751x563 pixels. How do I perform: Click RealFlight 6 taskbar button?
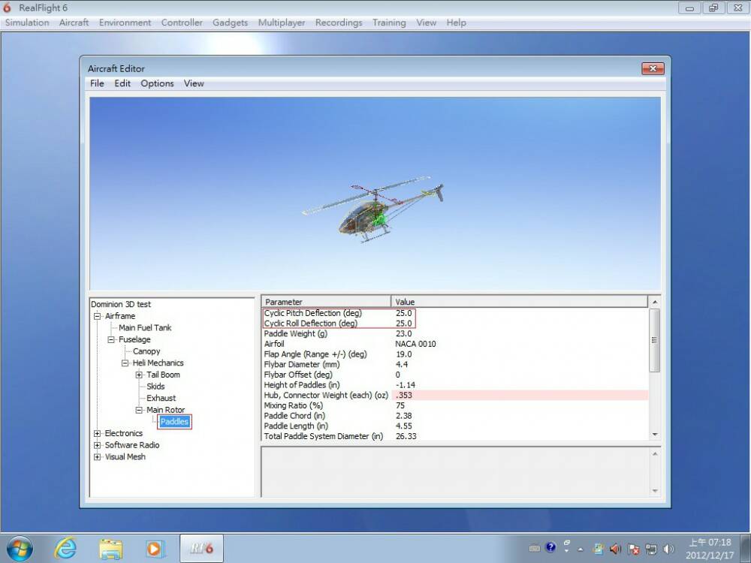point(201,549)
